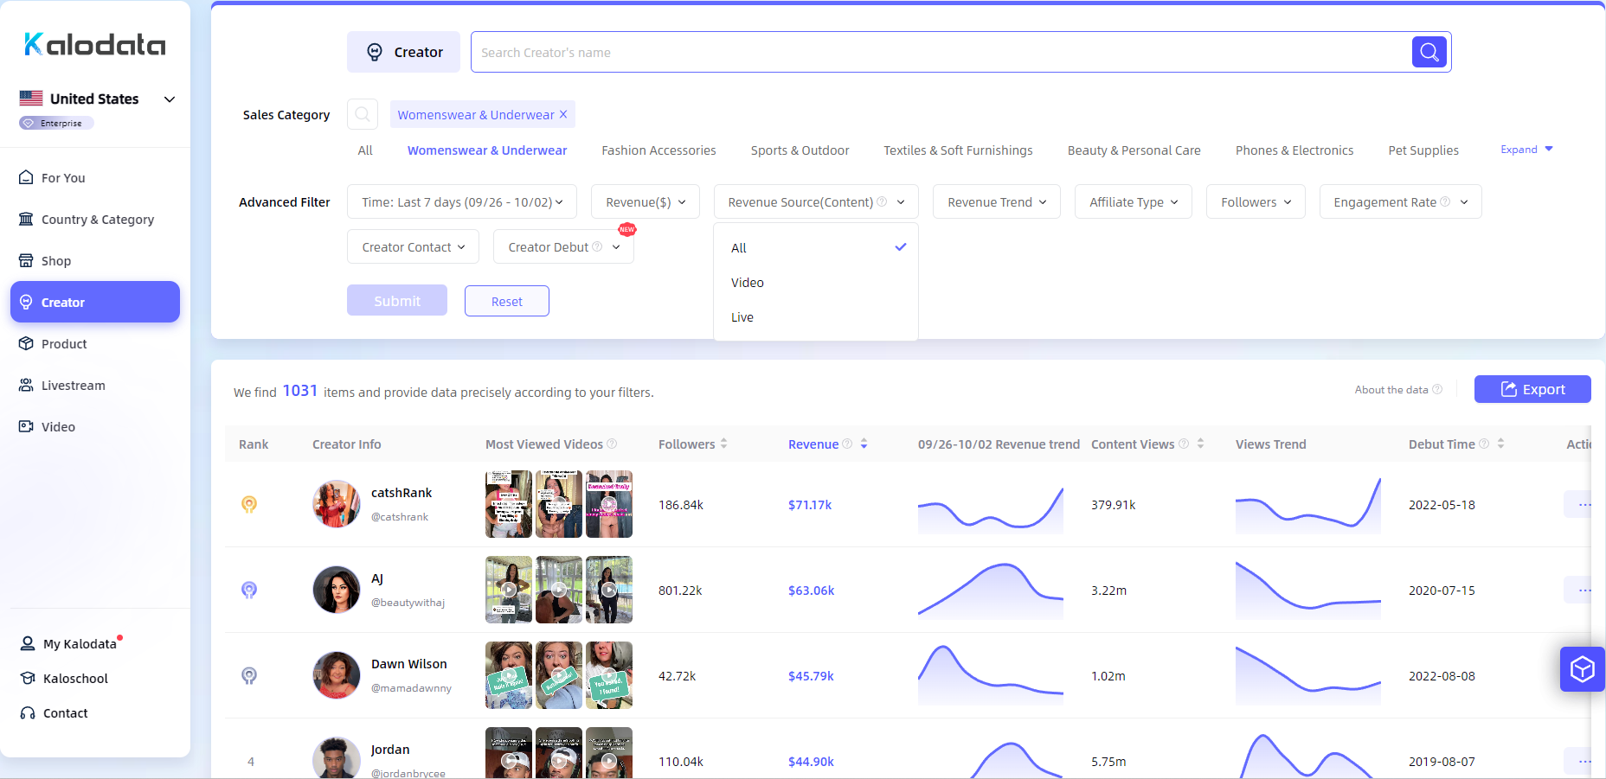Go to the Shop sidebar section

coord(55,261)
